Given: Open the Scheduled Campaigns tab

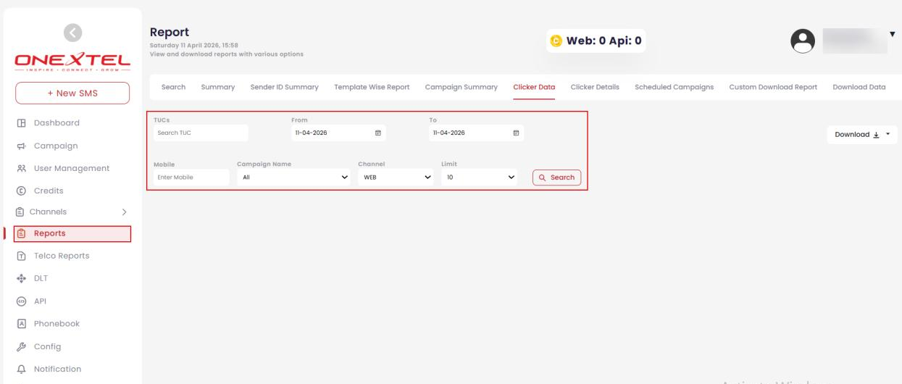Looking at the screenshot, I should pos(674,87).
